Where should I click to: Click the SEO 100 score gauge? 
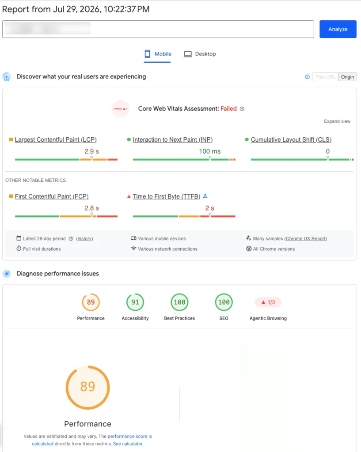pos(224,302)
